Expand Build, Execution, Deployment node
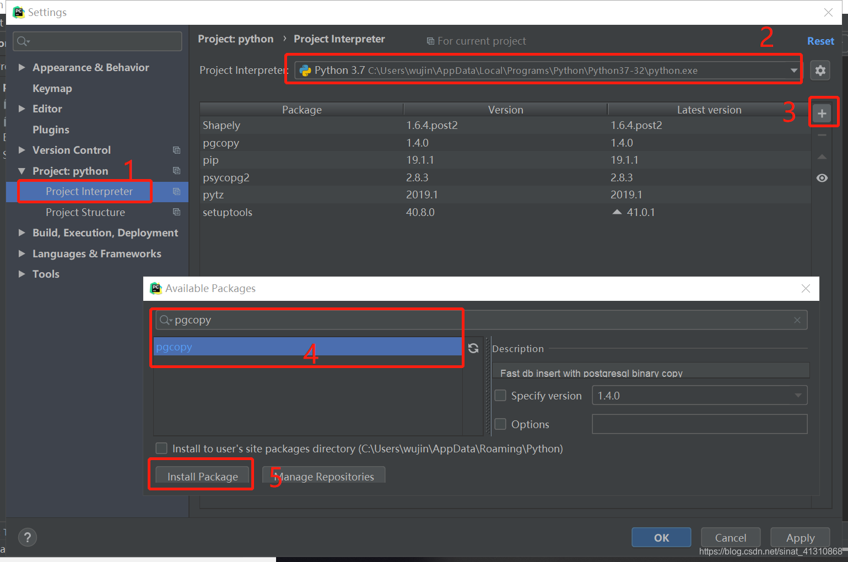The image size is (848, 562). (x=22, y=233)
